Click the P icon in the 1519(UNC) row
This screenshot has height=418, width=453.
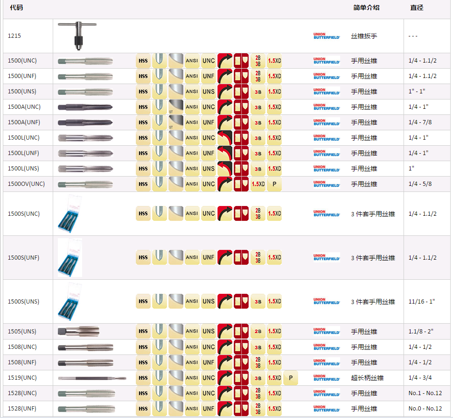(x=291, y=378)
